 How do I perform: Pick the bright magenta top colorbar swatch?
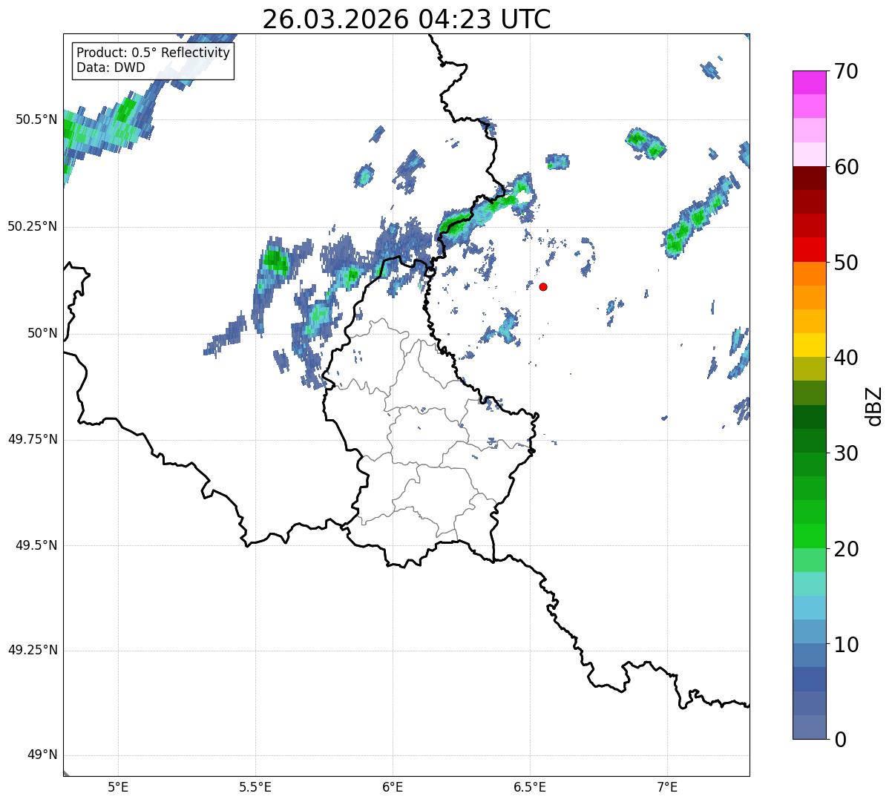tap(809, 82)
